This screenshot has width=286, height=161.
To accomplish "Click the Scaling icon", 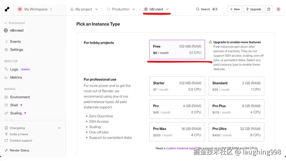I will point(6,113).
